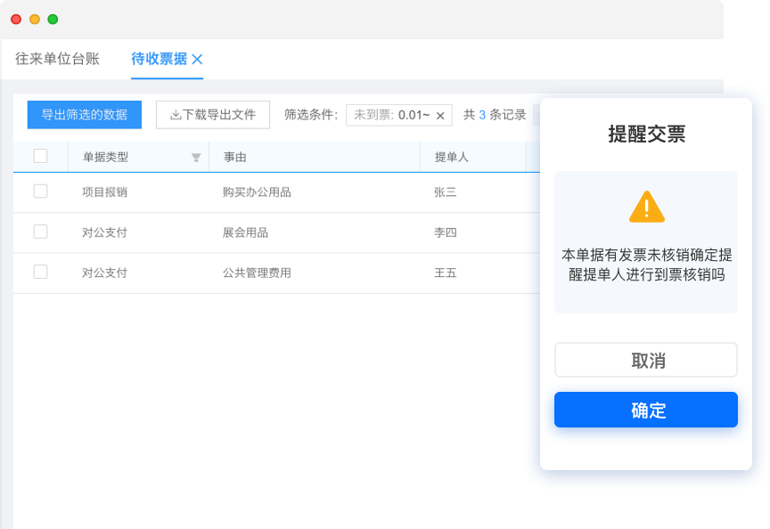Click the 下载导出文件 button
The width and height of the screenshot is (770, 529).
212,114
